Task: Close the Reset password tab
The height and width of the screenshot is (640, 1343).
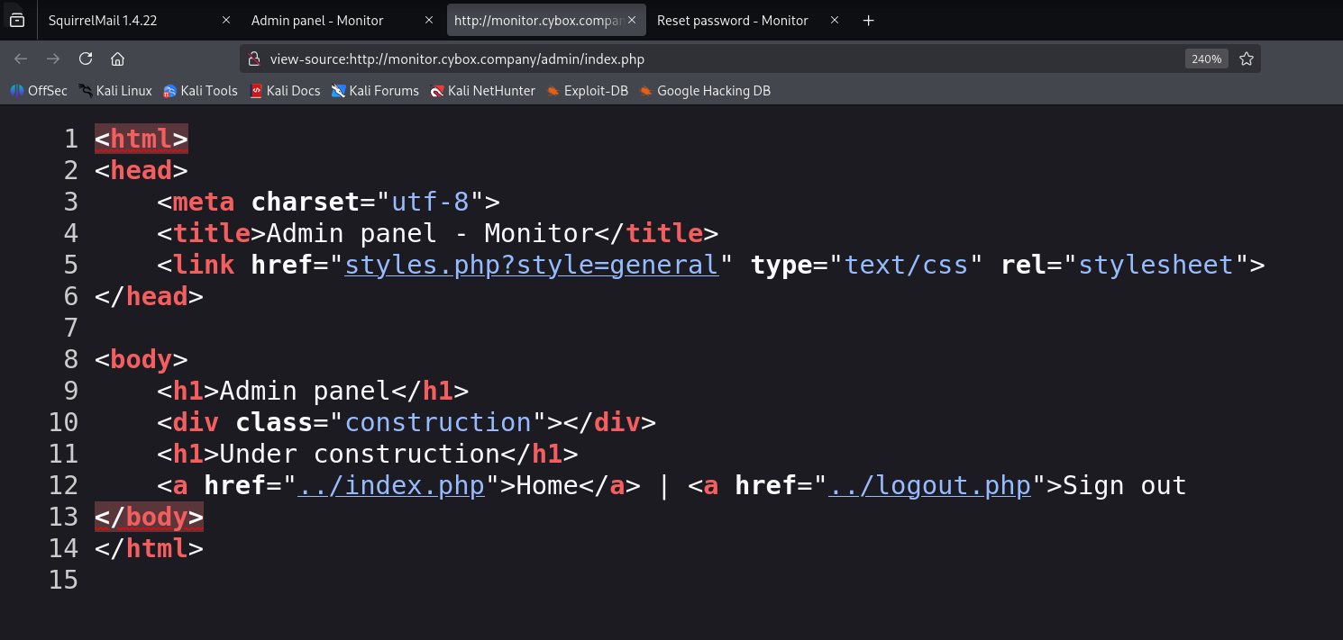Action: [835, 21]
